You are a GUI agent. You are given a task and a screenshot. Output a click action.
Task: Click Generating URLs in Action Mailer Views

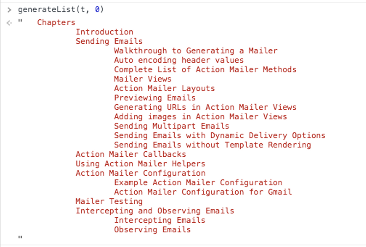(x=205, y=107)
